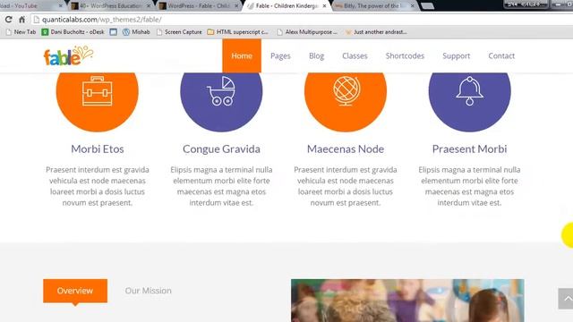Go to the browser home page icon
The height and width of the screenshot is (322, 573).
(x=21, y=20)
